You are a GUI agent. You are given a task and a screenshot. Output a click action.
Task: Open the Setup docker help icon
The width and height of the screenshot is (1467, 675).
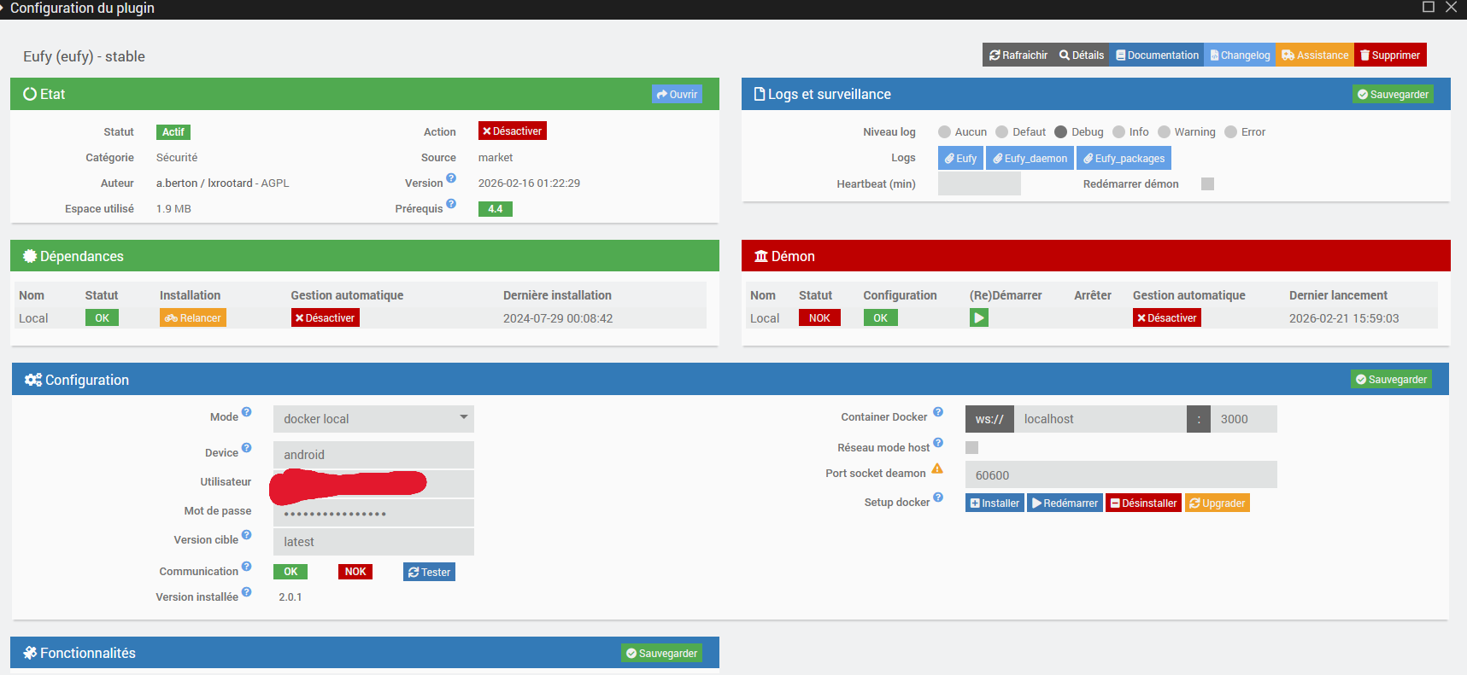pos(937,498)
